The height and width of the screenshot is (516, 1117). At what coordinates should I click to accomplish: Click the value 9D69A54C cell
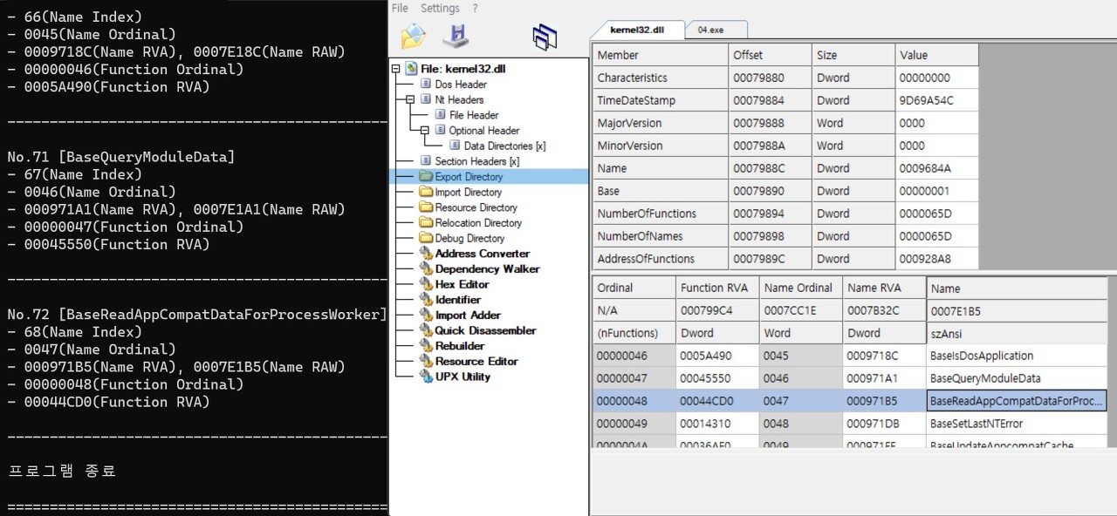937,100
